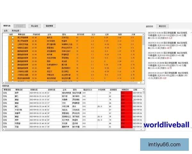Image resolution: width=192 pixels, height=154 pixels.
Task: Click prediction list vertical scrollbar up arrow
Action: click(143, 90)
